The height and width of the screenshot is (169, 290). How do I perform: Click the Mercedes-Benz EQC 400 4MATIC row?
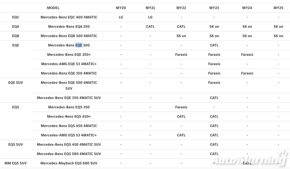pos(145,17)
